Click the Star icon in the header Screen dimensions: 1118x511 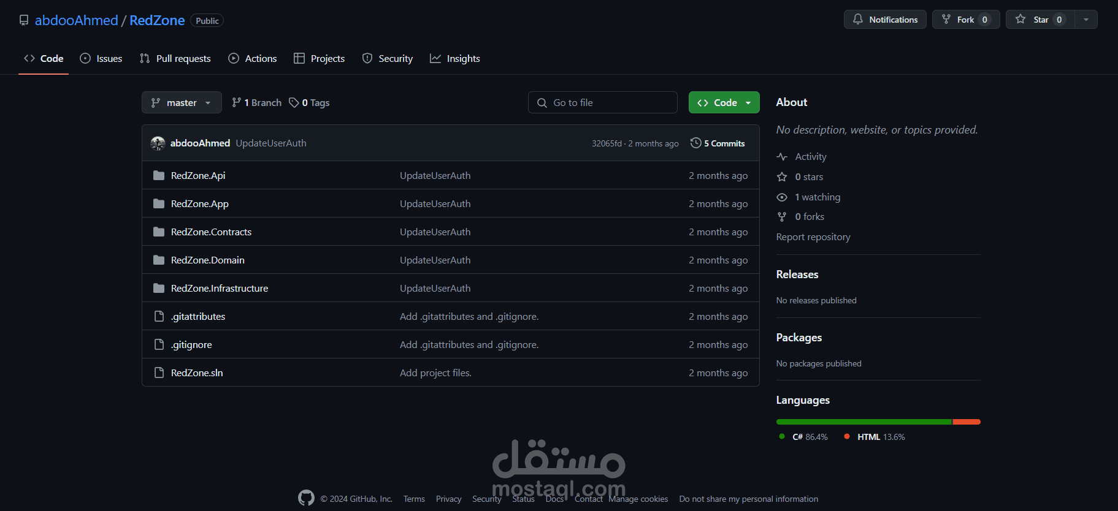tap(1020, 20)
